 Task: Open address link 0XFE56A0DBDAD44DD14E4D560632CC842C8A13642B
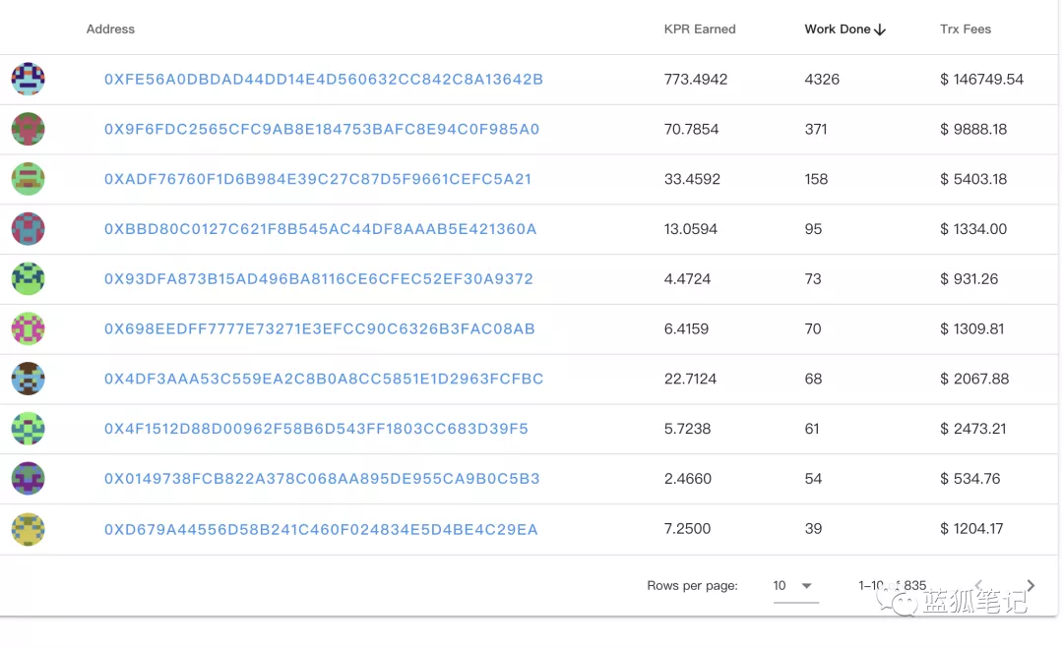pos(324,80)
